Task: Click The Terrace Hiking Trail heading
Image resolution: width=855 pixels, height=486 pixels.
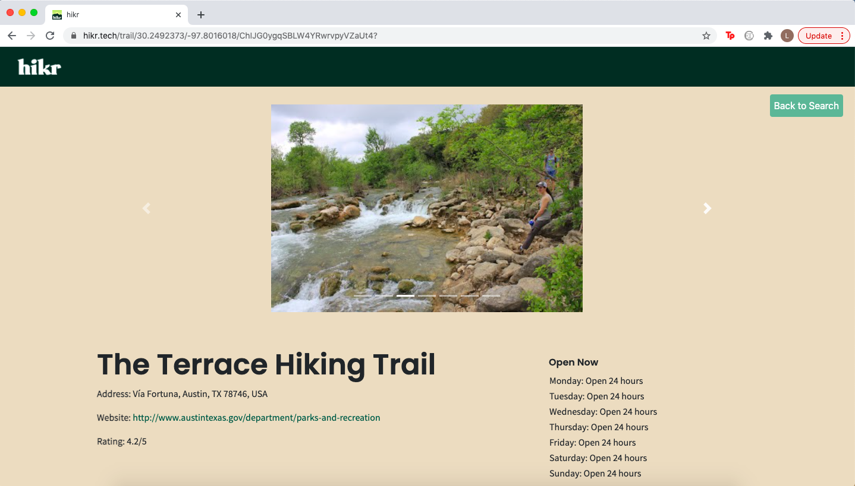Action: point(266,364)
